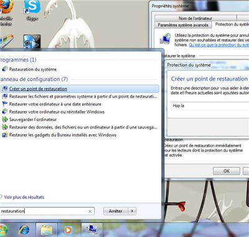249x237 pixels.
Task: Open Restaurer les fichiers et paramètres système result
Action: click(83, 97)
